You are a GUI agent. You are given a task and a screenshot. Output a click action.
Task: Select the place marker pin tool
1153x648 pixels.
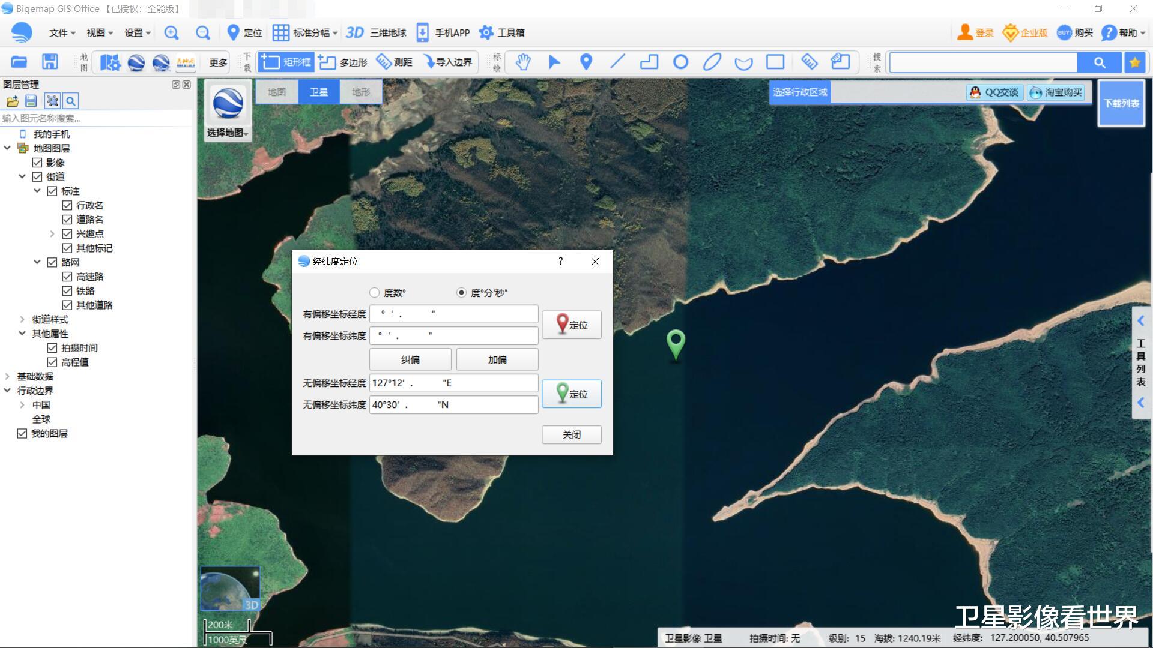586,62
